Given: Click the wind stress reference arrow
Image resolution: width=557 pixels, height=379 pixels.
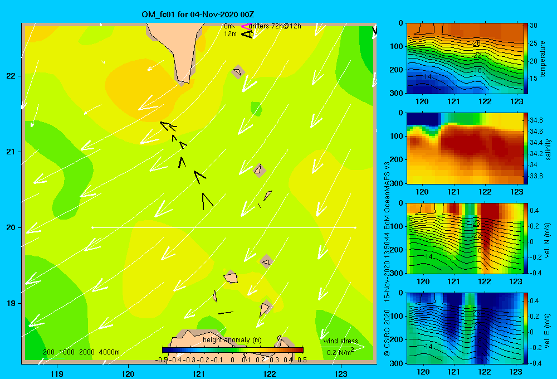Looking at the screenshot, I should tap(343, 347).
